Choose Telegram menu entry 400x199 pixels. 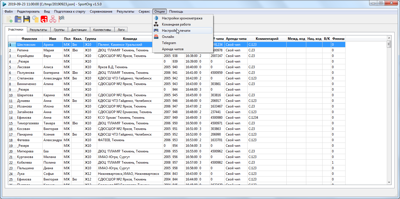[183, 43]
